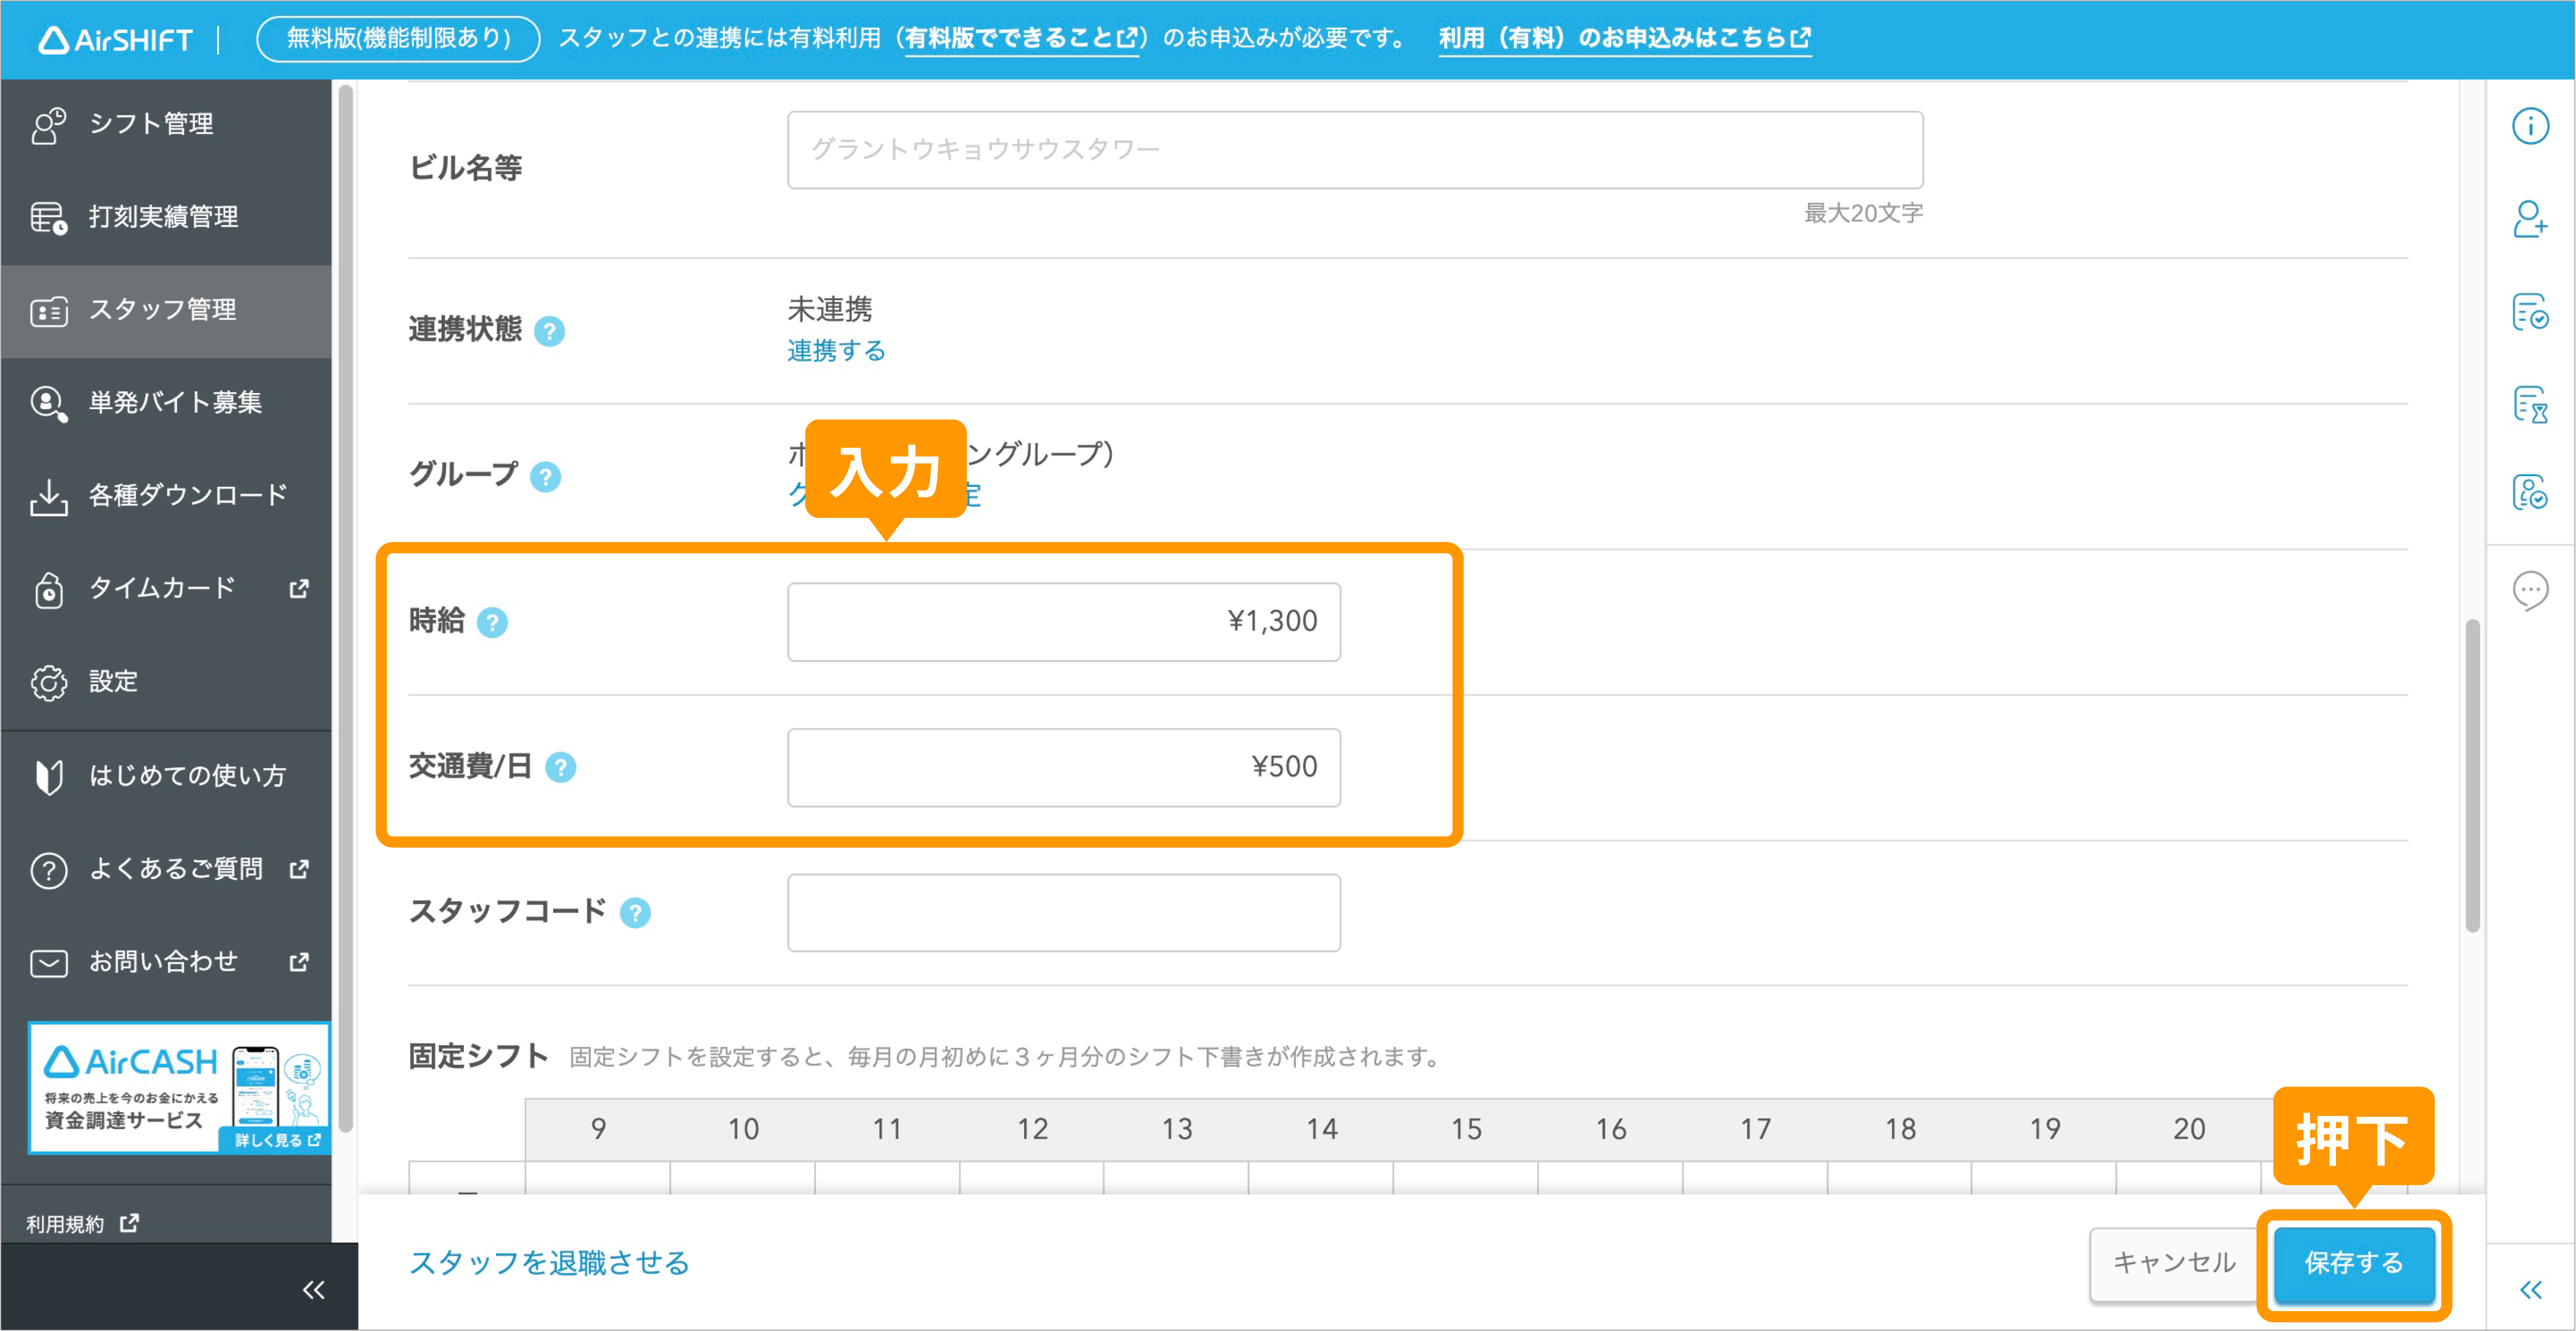Open 利用（有料）のお申込みはこちら link
The image size is (2576, 1331).
pyautogui.click(x=1624, y=38)
